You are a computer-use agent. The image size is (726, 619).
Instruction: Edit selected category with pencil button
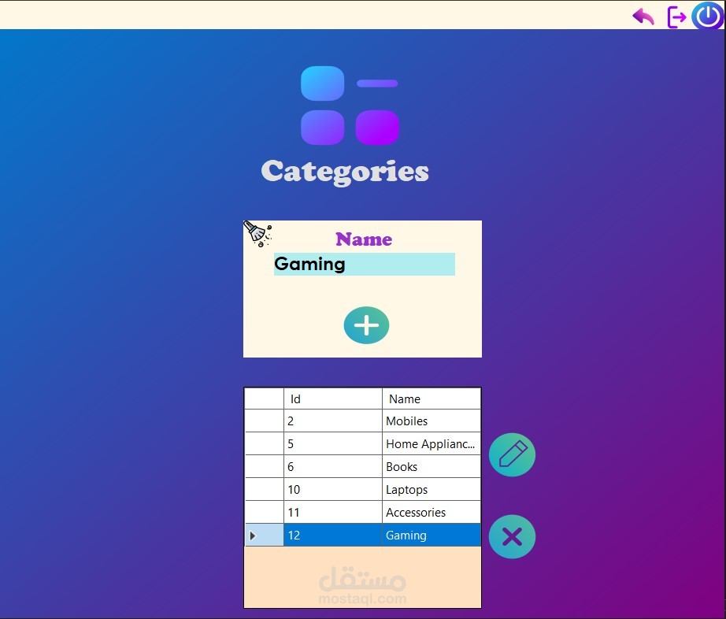click(x=512, y=454)
